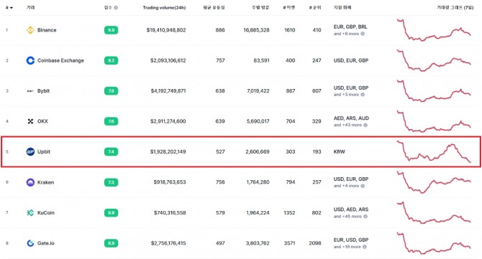Open the Coinbase Exchange name link
This screenshot has height=259, width=482.
click(x=60, y=61)
